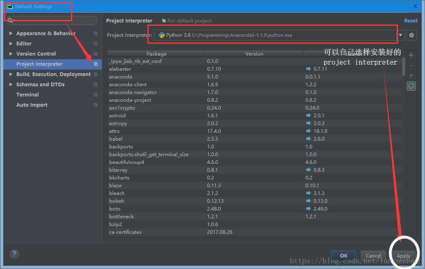
Task: Focus the settings search field
Action: (52, 20)
